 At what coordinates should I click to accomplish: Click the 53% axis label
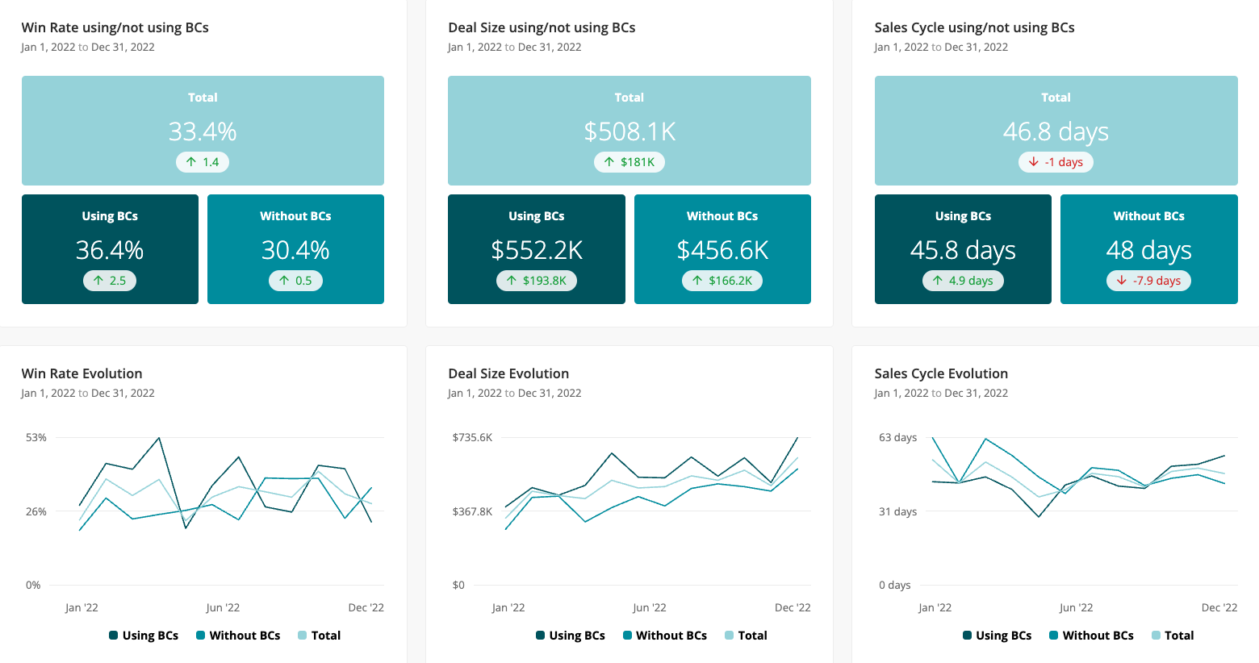point(36,437)
